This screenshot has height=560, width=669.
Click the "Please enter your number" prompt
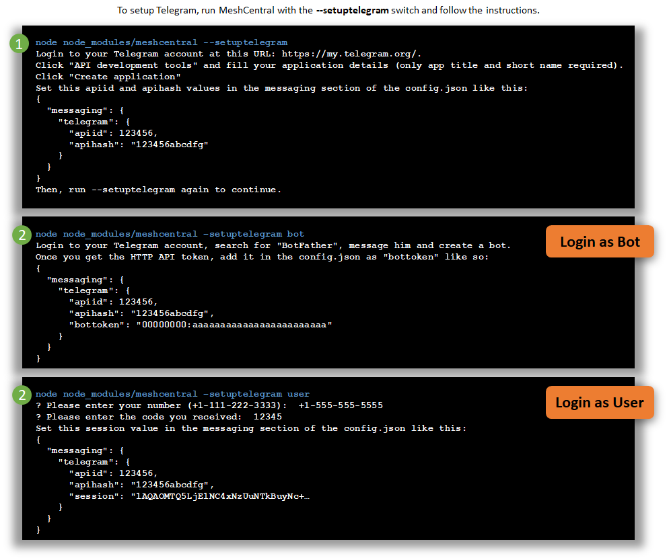click(x=162, y=405)
